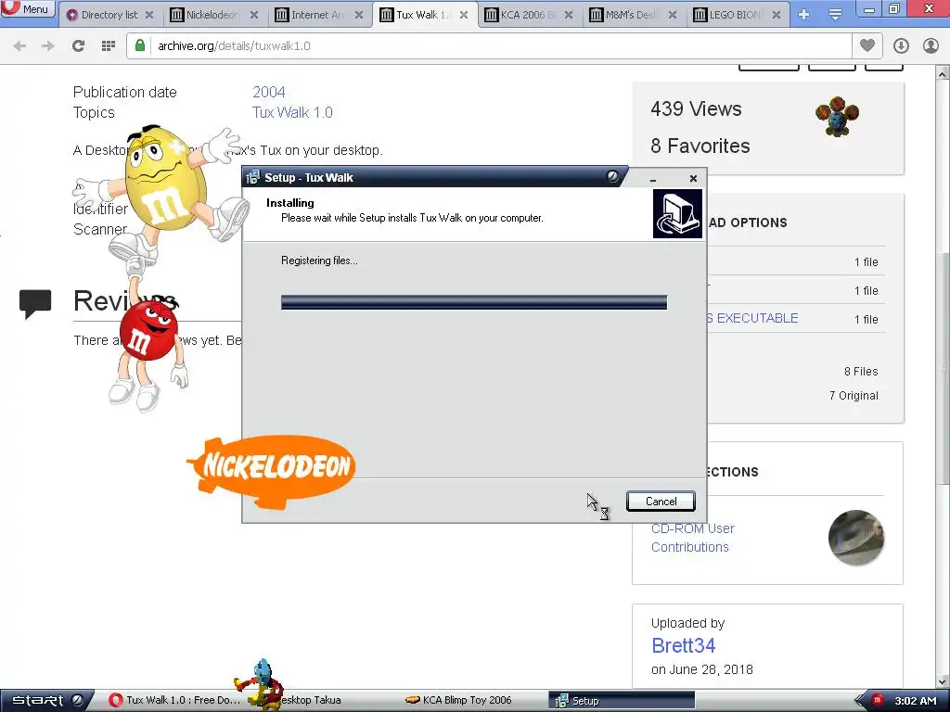Close the LEGO BIONICLE tab

(x=777, y=15)
